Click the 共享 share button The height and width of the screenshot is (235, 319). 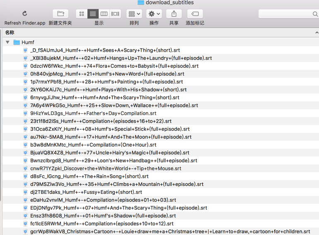coord(174,14)
